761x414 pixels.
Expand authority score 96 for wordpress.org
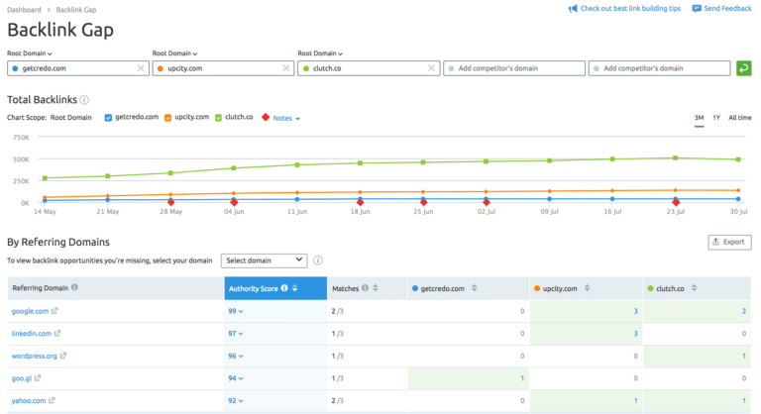click(x=236, y=356)
